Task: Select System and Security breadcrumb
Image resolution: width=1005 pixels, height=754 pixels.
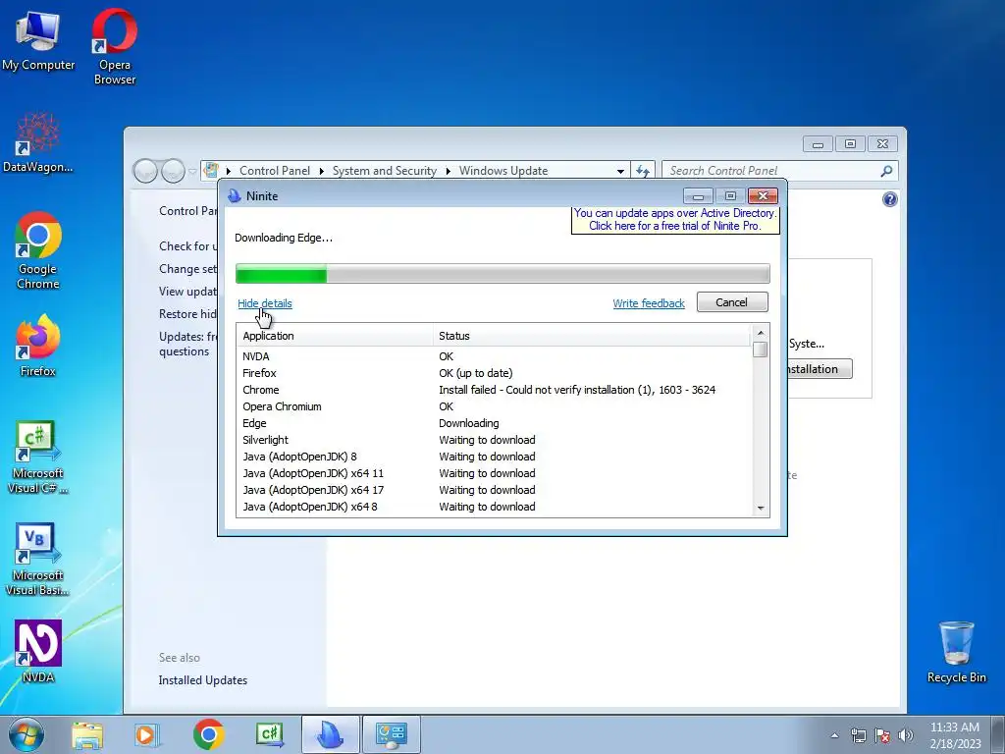Action: [384, 171]
